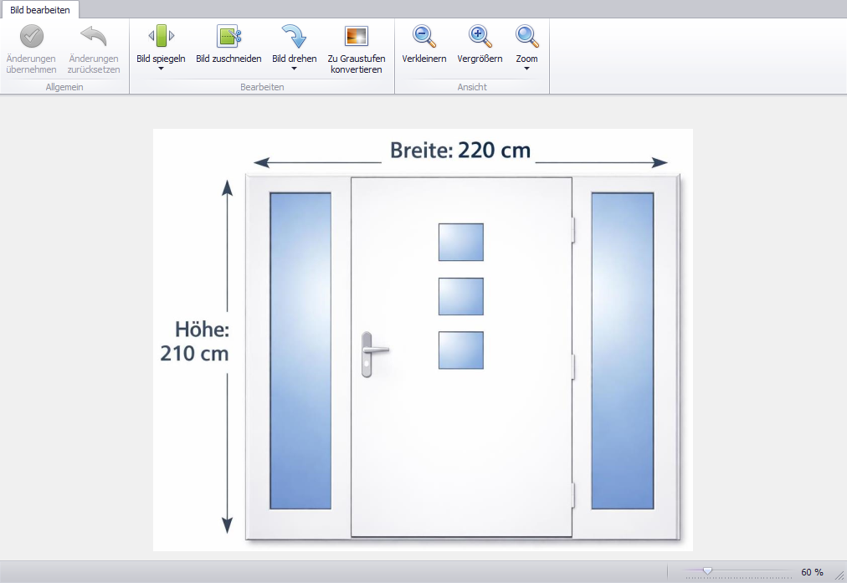Image resolution: width=847 pixels, height=583 pixels.
Task: Apply changes with Änderungen übernehmen
Action: point(32,37)
